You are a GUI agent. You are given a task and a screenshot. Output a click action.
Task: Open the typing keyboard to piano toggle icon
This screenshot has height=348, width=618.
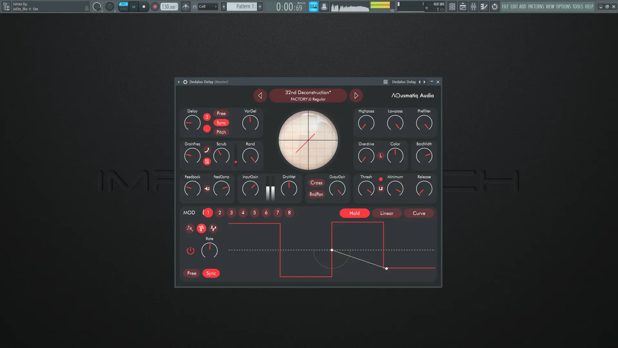pyautogui.click(x=313, y=6)
